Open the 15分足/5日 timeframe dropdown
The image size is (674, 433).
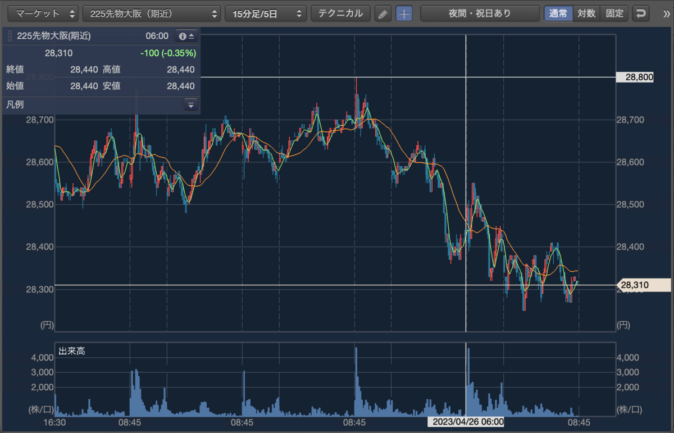265,14
